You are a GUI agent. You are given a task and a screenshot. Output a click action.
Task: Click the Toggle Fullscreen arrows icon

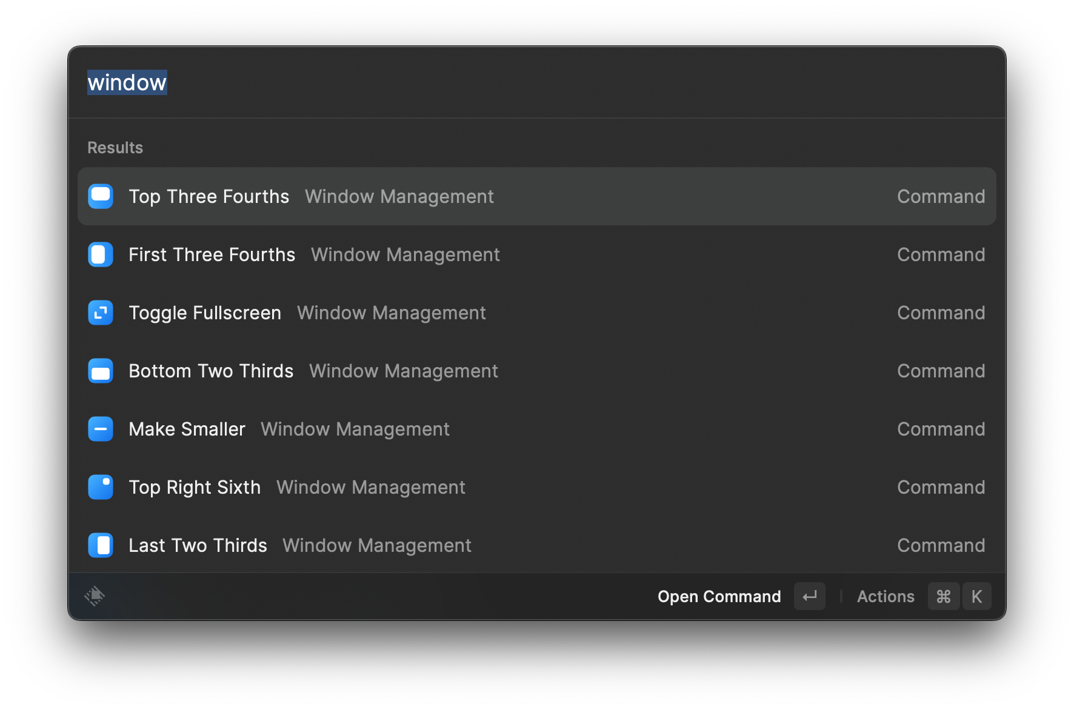coord(101,313)
